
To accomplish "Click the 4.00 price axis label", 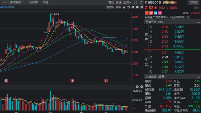I will [135, 17].
